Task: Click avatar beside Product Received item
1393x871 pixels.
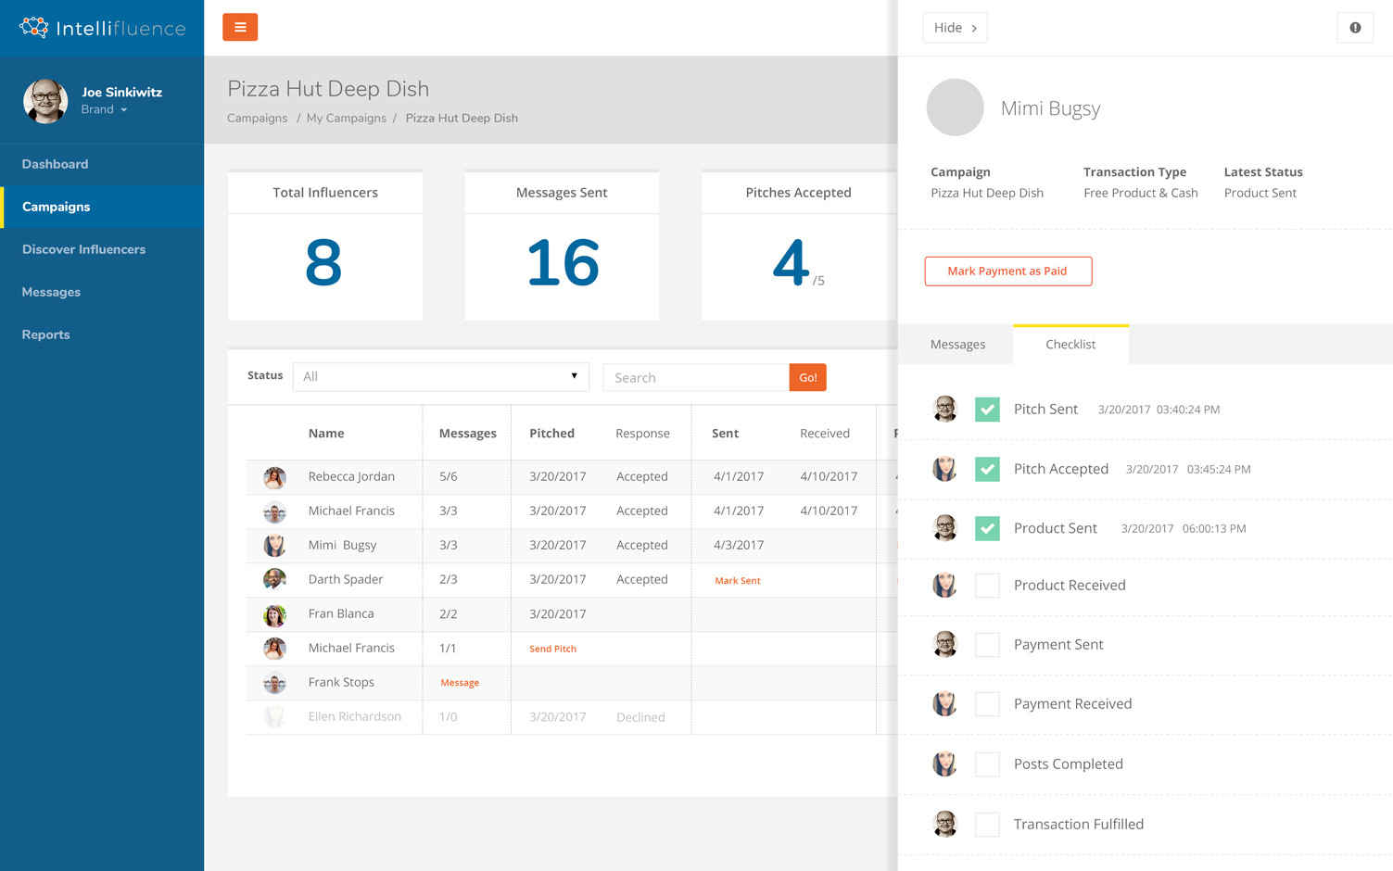Action: point(944,585)
